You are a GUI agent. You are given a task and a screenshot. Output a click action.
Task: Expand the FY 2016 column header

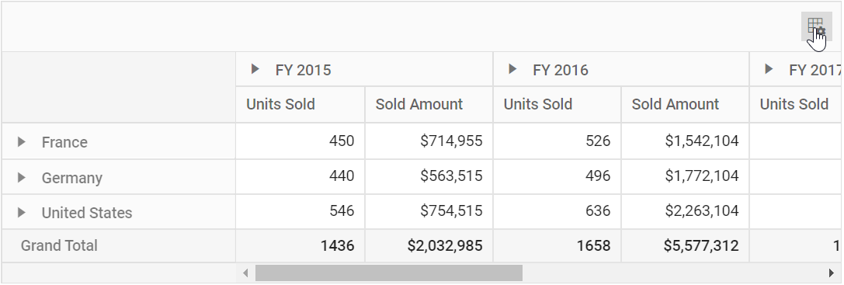pyautogui.click(x=512, y=69)
